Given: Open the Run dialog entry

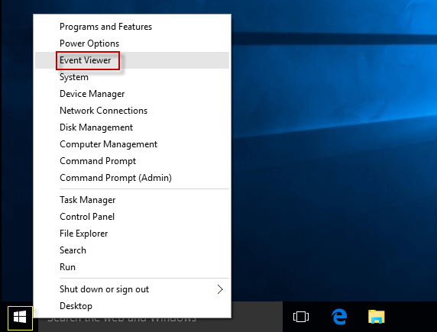Looking at the screenshot, I should click(x=132, y=267).
